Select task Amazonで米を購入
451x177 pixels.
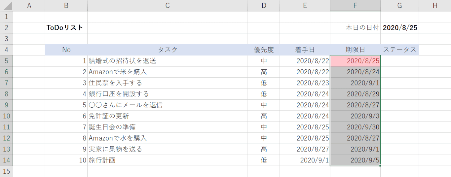pos(168,72)
